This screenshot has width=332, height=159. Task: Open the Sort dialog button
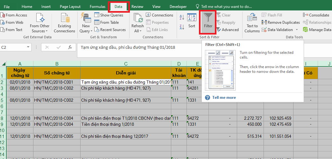pyautogui.click(x=192, y=21)
